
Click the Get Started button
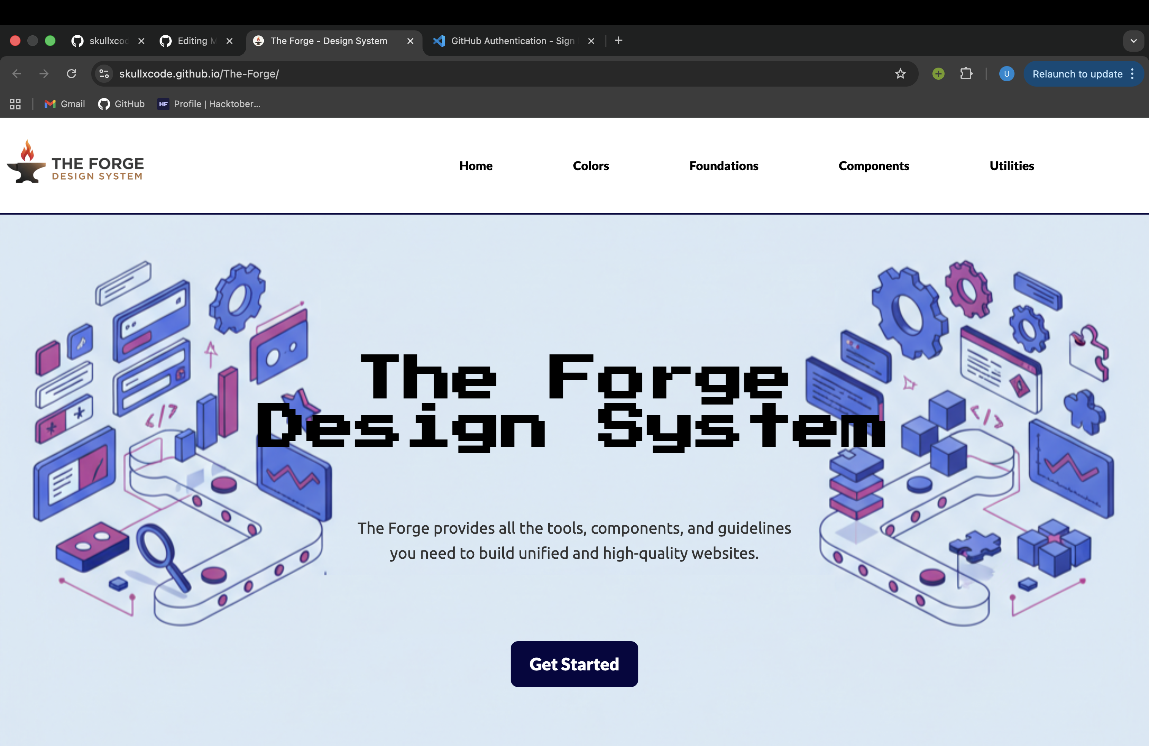pyautogui.click(x=574, y=664)
